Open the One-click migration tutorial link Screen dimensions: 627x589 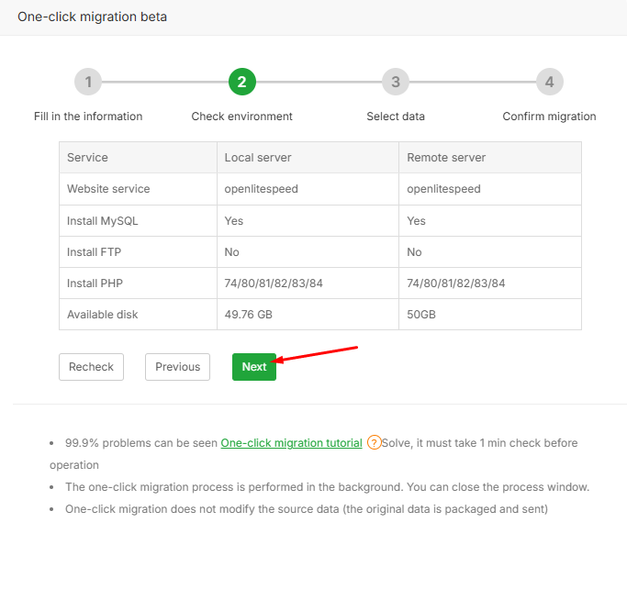click(x=291, y=442)
